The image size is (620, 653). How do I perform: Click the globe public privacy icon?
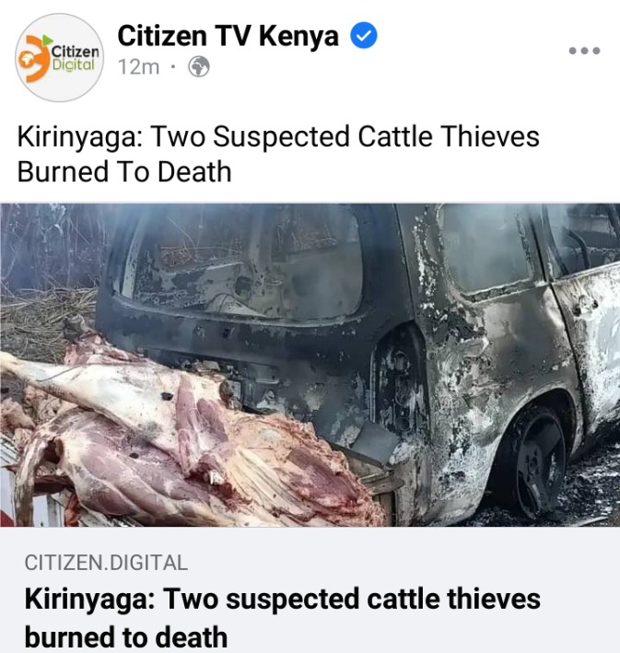pyautogui.click(x=199, y=67)
